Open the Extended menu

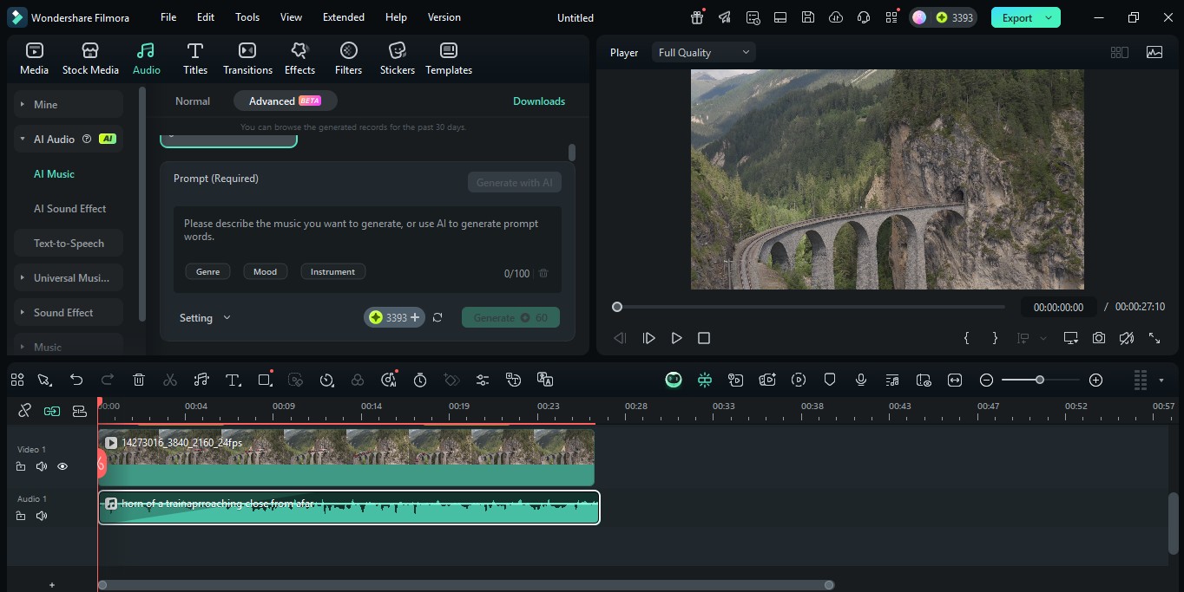click(344, 17)
